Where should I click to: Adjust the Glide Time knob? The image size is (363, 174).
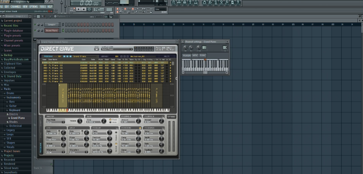click(x=103, y=121)
